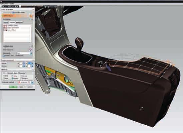The image size is (183, 133).
Task: Open the third tab above the constraints list
Action: tap(20, 22)
